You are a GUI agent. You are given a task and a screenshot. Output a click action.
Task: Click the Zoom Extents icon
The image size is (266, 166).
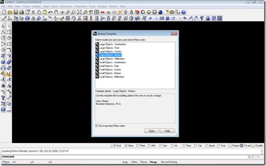tap(79, 12)
